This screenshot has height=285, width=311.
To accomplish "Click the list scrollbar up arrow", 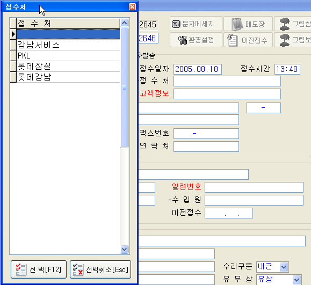I will 125,23.
